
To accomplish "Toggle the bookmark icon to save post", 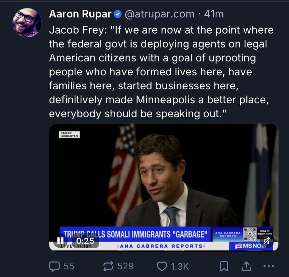I will [x=224, y=266].
